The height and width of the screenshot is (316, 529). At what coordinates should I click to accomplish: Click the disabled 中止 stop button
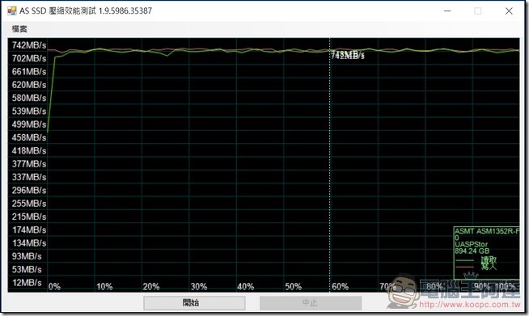tap(311, 302)
